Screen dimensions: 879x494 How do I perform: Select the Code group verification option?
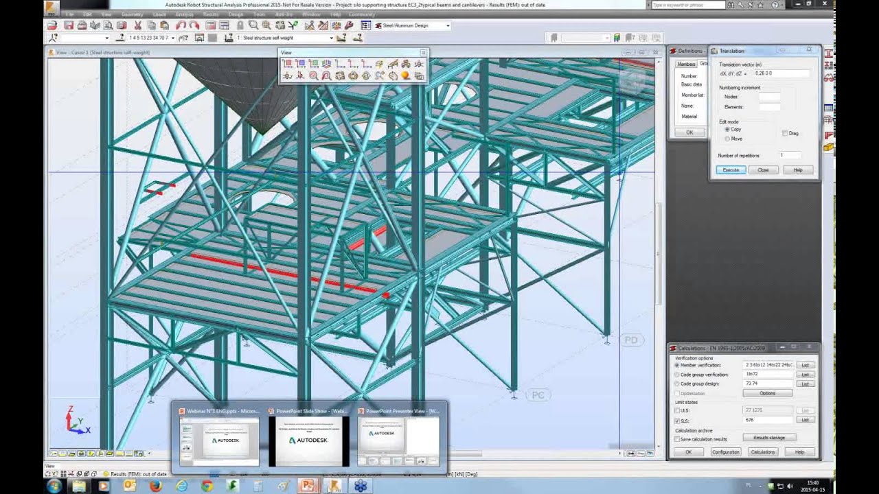click(677, 375)
